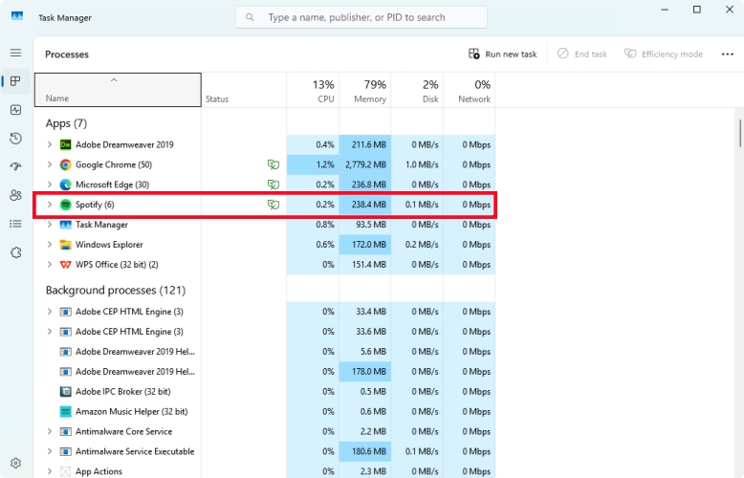Viewport: 744px width, 478px height.
Task: Click the search box for name, publisher, PID
Action: (x=361, y=17)
